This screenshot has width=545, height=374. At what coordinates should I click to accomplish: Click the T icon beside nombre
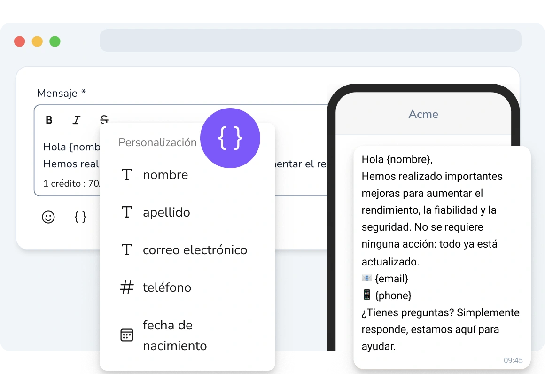[x=126, y=174]
